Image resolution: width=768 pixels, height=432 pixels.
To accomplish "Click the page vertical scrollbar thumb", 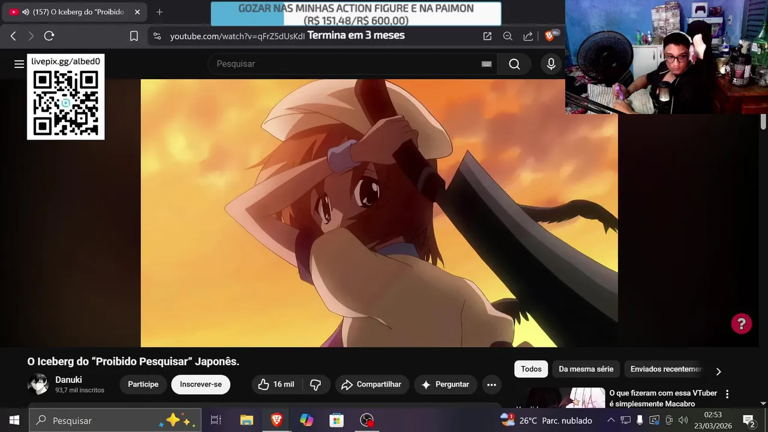I will [x=763, y=121].
